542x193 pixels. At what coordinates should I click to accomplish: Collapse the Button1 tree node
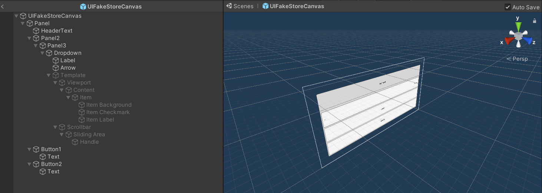tap(29, 149)
